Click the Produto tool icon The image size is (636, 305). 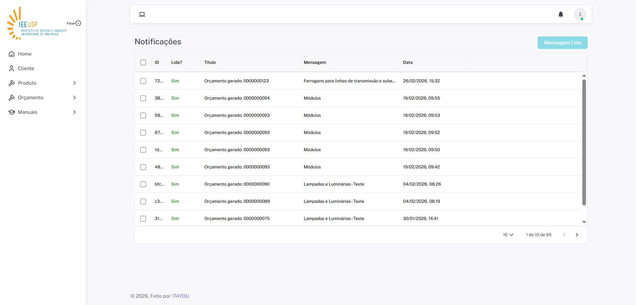pyautogui.click(x=12, y=83)
